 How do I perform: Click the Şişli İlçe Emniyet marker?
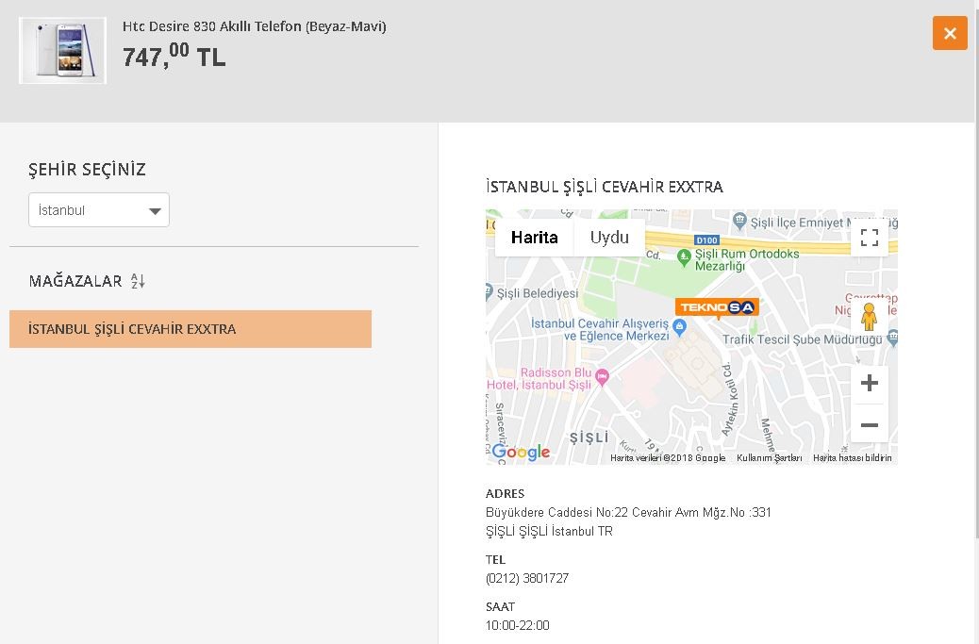tap(739, 221)
